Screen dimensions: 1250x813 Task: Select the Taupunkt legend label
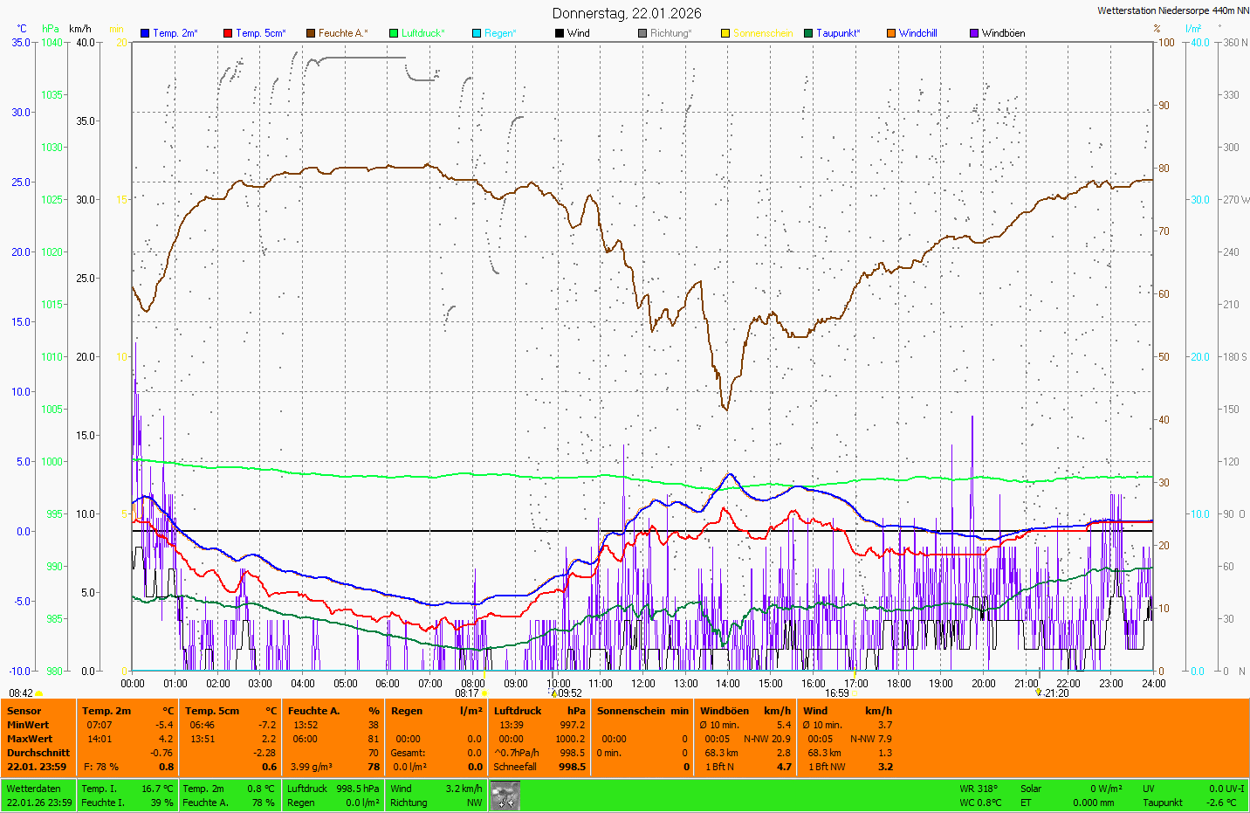tap(837, 33)
